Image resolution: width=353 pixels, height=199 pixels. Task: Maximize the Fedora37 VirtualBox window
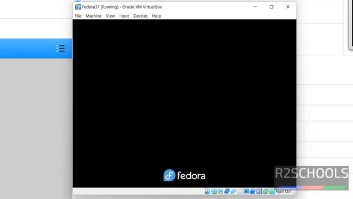(271, 7)
